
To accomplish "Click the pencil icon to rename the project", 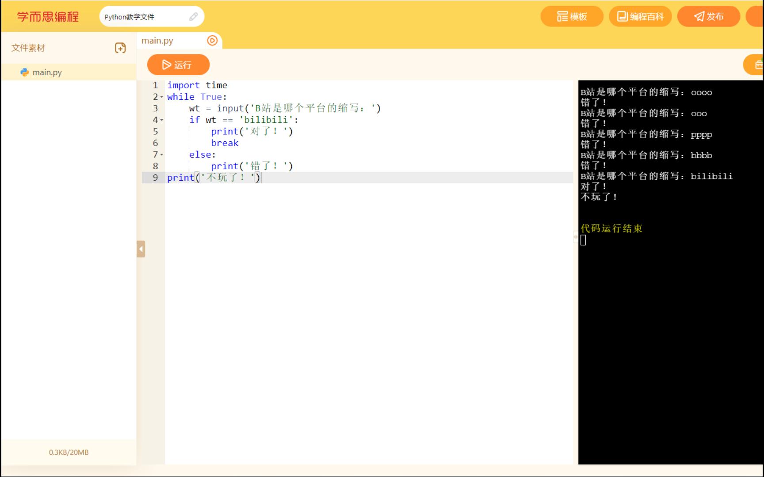I will point(193,17).
